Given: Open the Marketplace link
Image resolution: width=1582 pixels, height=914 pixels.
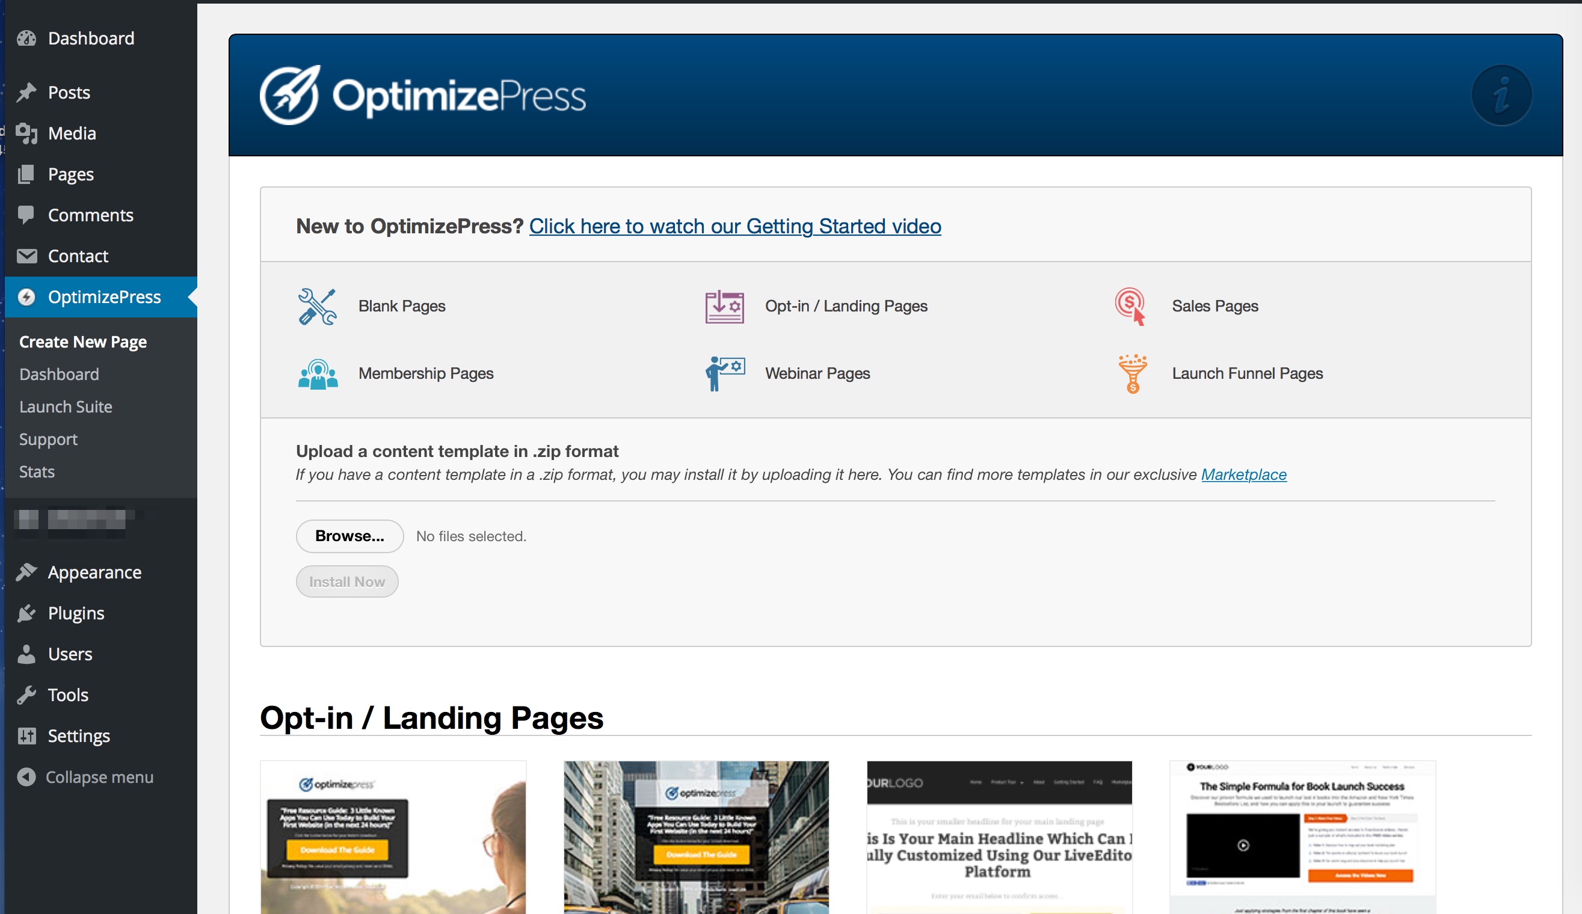Looking at the screenshot, I should 1243,475.
